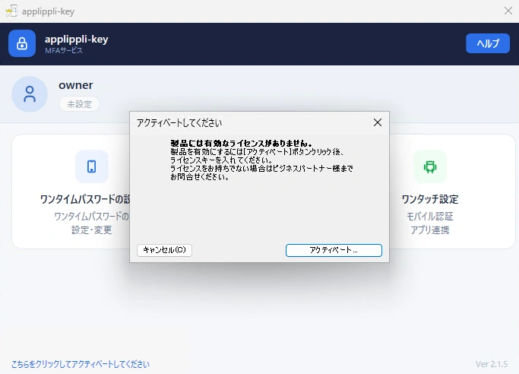The image size is (519, 374).
Task: Click the smartphone one-time password icon
Action: pos(92,166)
